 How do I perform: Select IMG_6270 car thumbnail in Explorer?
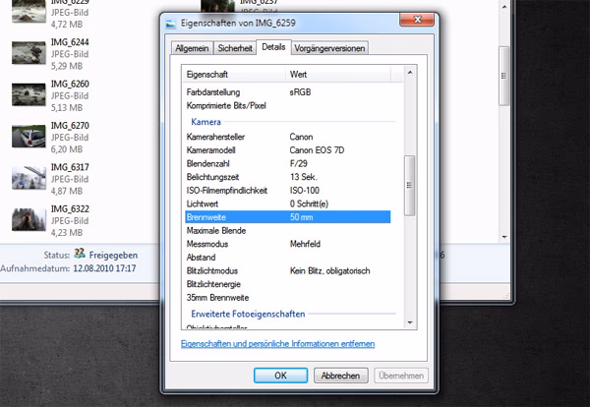29,137
